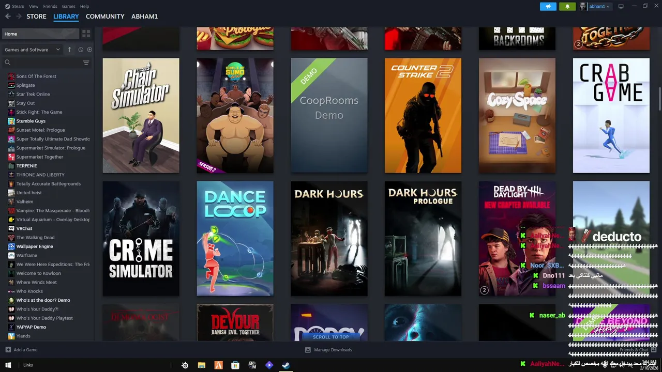
Task: Open SteelSeries icon in the taskbar
Action: tap(185, 365)
